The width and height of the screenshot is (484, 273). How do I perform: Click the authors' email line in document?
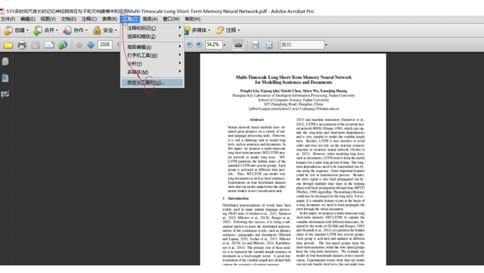[x=294, y=109]
